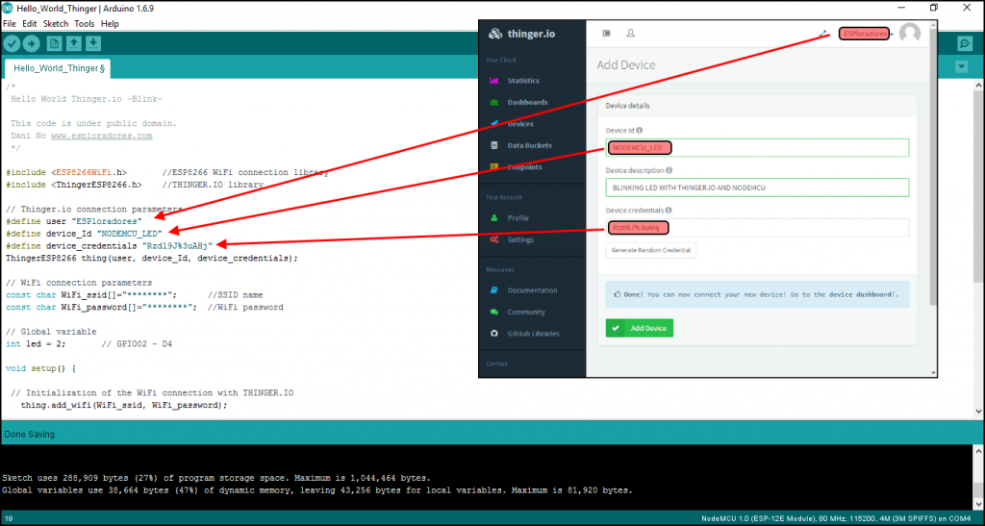This screenshot has width=985, height=526.
Task: Open the tab options dropdown arrow in Arduino
Action: [x=961, y=66]
